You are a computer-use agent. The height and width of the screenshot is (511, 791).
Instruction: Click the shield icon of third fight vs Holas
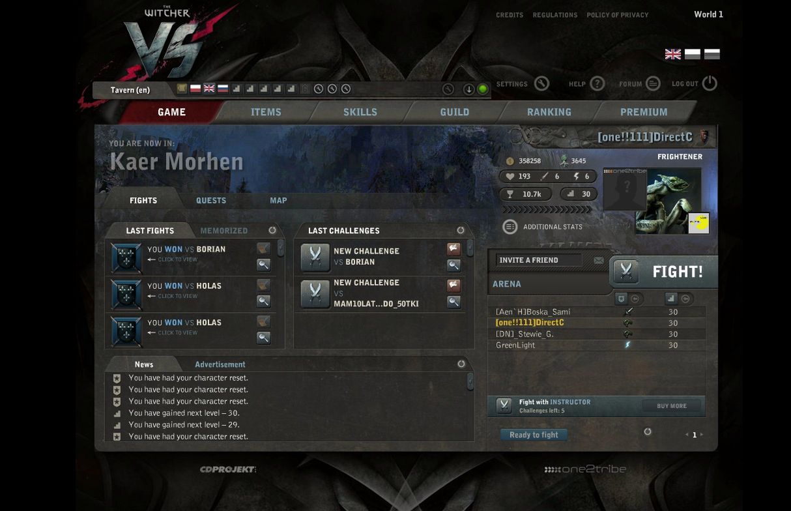coord(126,331)
